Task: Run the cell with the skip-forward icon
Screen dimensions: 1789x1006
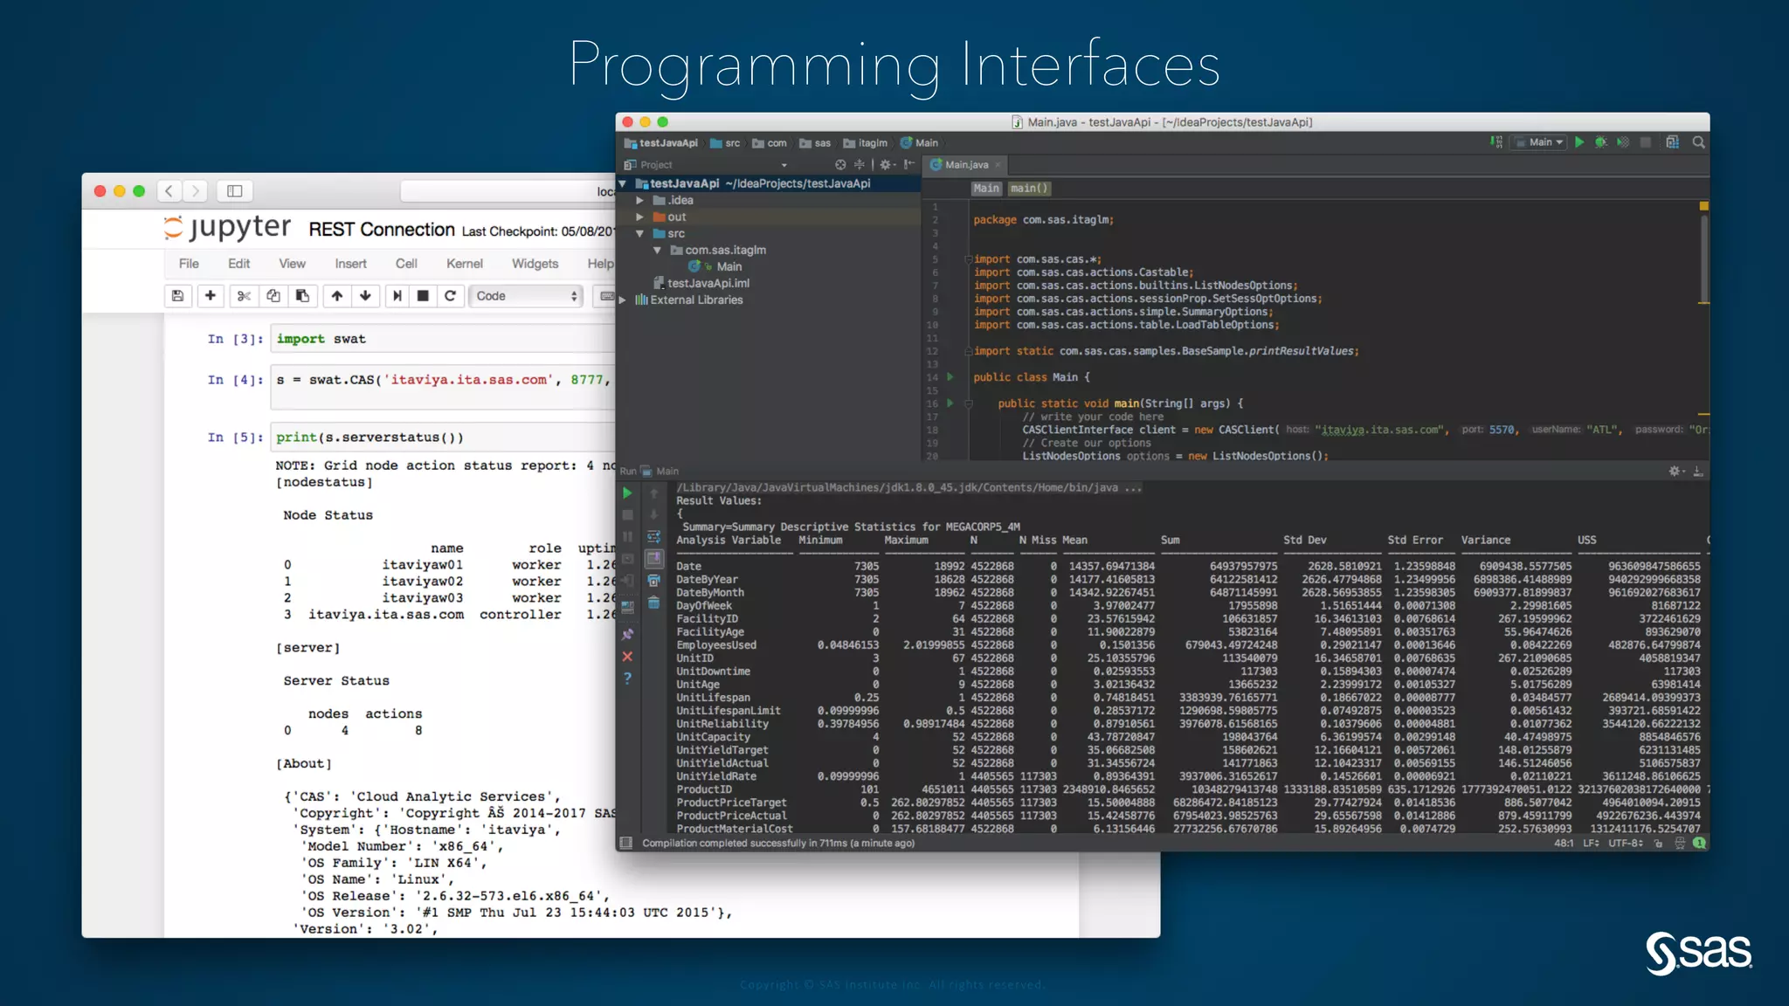Action: [x=397, y=296]
